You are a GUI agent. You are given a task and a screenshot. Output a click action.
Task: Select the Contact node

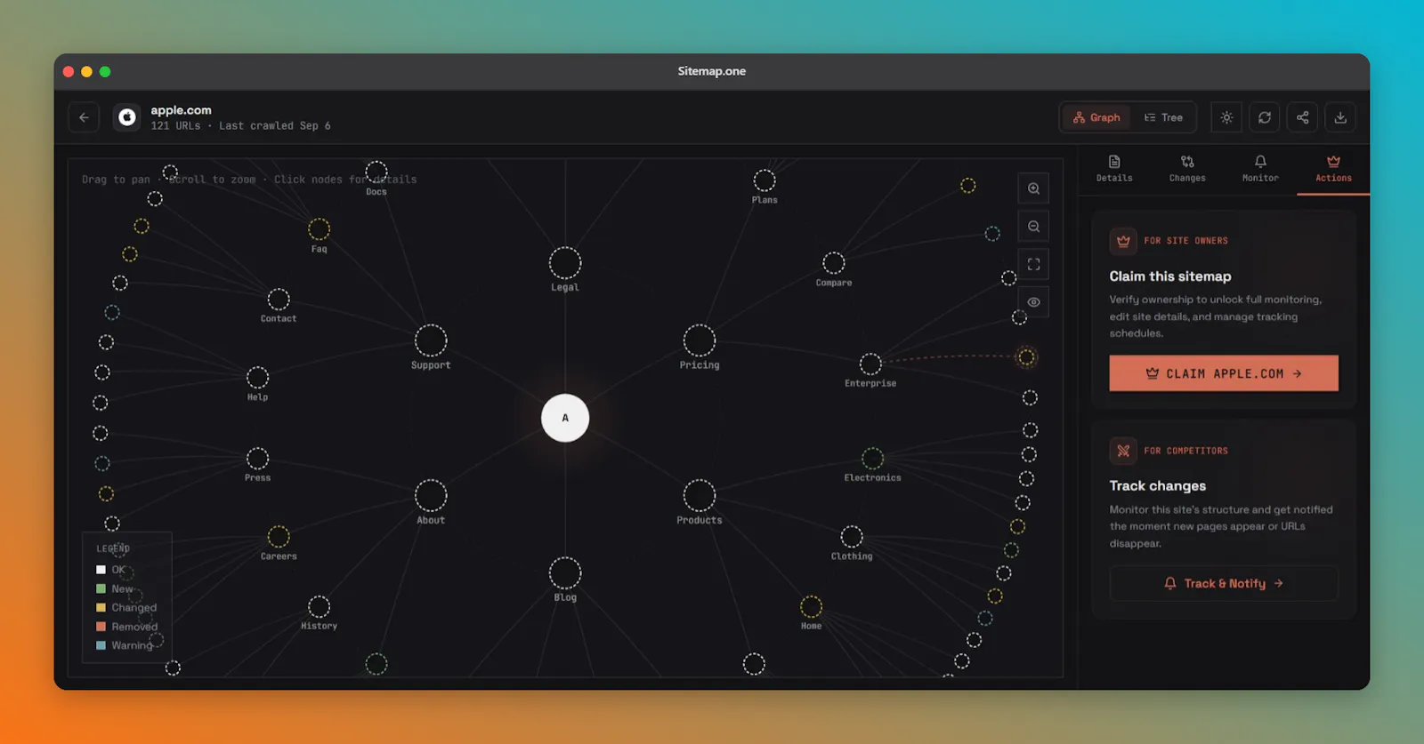[x=279, y=299]
